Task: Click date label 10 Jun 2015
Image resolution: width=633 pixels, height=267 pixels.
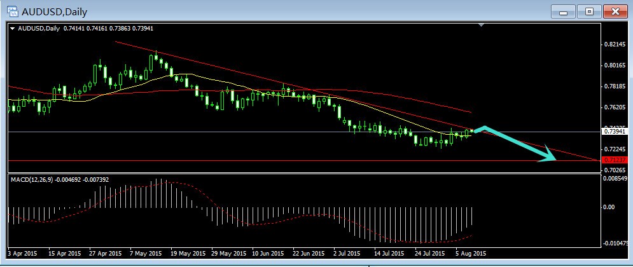Action: [269, 253]
